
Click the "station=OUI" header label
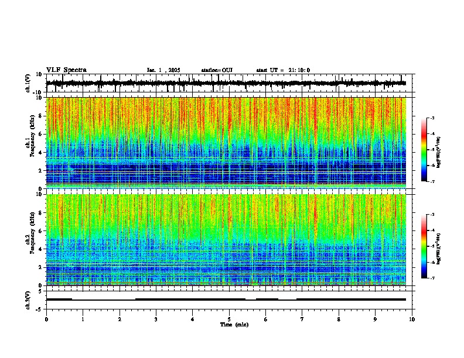pos(217,70)
